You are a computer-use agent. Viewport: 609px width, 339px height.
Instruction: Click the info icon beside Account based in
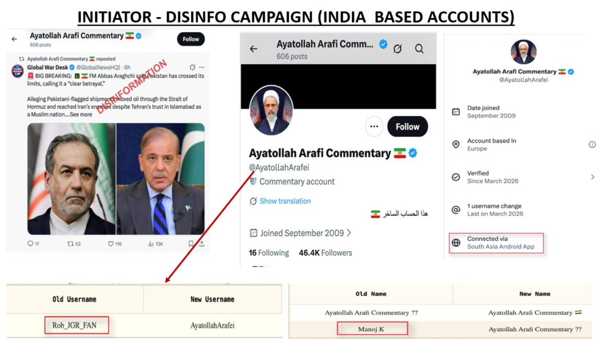(592, 145)
